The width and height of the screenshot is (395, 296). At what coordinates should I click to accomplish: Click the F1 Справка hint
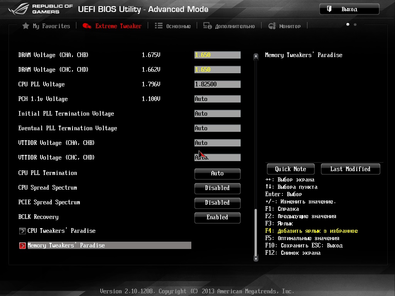tap(282, 209)
